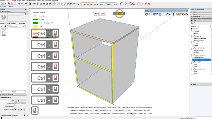Select radio button for layer 9_Фурнитура
212x119 pixels.
click(x=191, y=62)
